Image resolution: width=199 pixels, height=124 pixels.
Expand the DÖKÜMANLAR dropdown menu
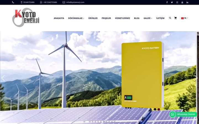point(76,18)
